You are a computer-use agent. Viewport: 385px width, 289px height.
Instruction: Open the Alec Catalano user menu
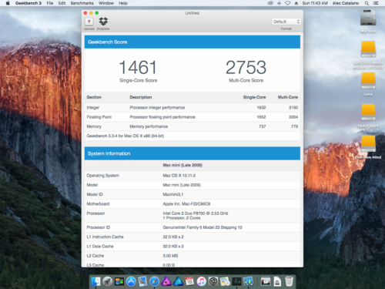(x=346, y=3)
